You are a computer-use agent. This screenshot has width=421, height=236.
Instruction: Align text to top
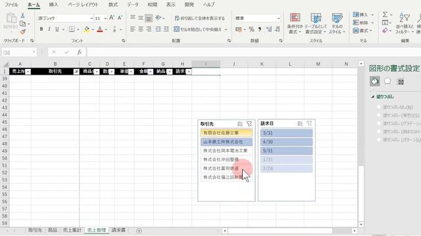coord(133,18)
